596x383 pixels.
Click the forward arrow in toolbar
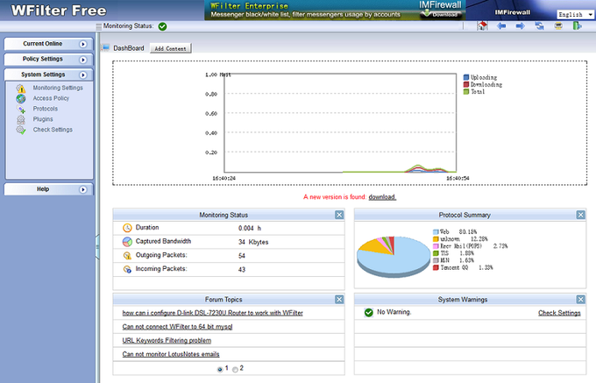[x=520, y=25]
